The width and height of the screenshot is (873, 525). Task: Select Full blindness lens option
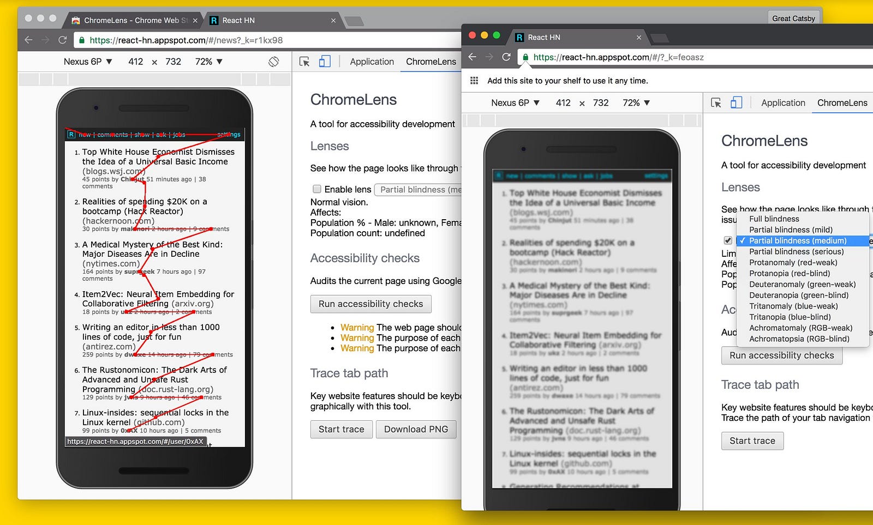click(803, 219)
